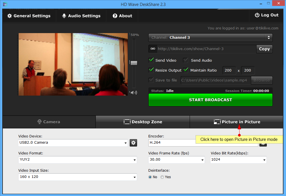Click the HD Wave app icon in title bar
The width and height of the screenshot is (286, 196).
click(x=5, y=4)
